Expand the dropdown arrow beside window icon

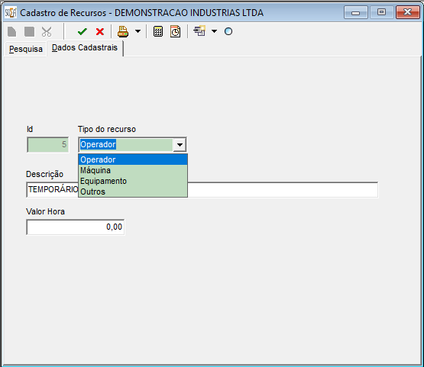coord(214,31)
